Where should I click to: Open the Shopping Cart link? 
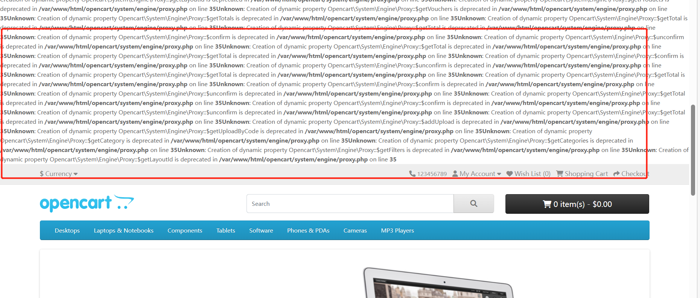(x=582, y=174)
